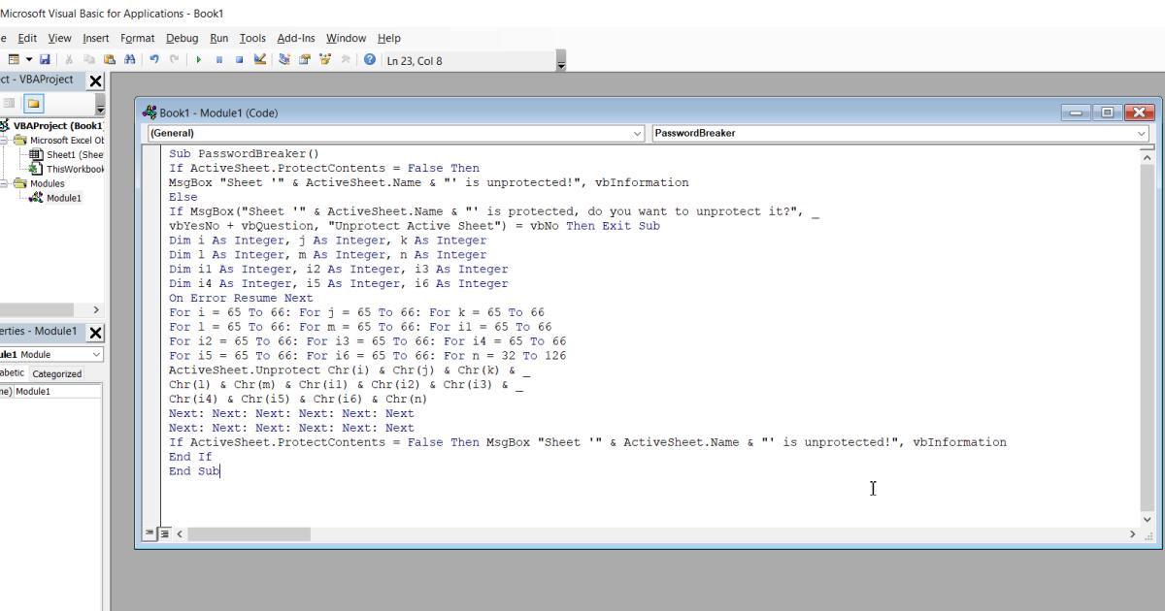Screen dimensions: 1165x611
Task: Click the 'Sub PasswordBreaker()' code line
Action: (244, 153)
